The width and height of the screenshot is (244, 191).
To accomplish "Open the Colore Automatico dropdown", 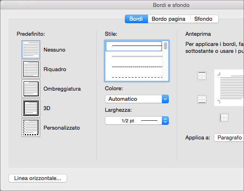I will [x=137, y=99].
